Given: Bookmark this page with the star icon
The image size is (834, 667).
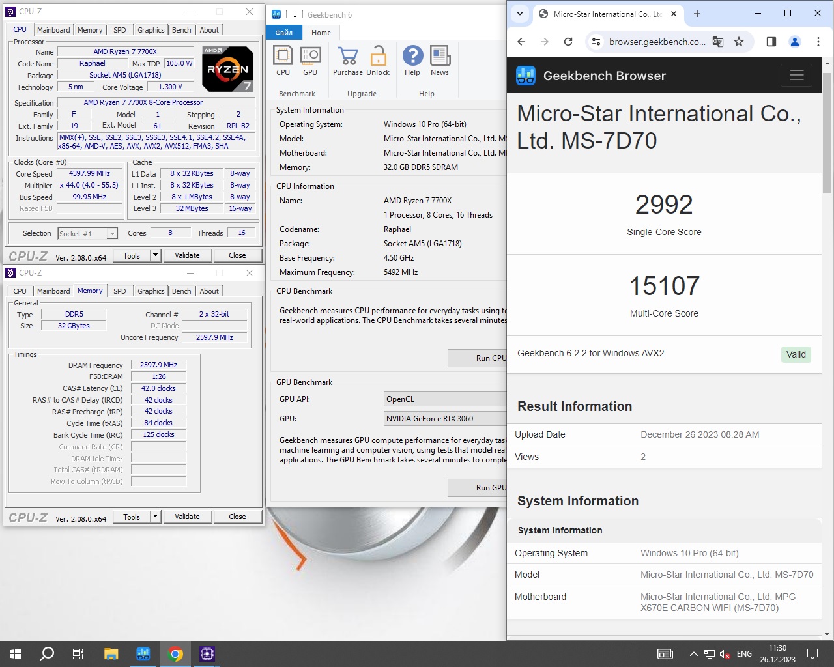Looking at the screenshot, I should click(739, 42).
